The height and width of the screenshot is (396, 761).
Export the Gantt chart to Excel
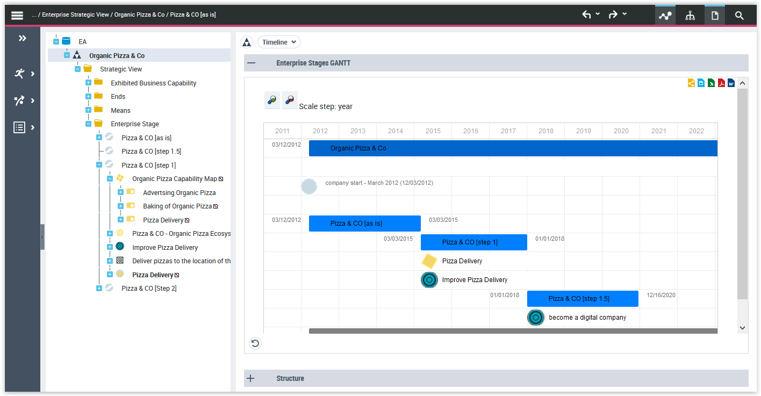(711, 83)
